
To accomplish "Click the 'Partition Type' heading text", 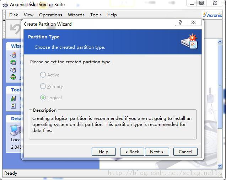I will pyautogui.click(x=44, y=37).
